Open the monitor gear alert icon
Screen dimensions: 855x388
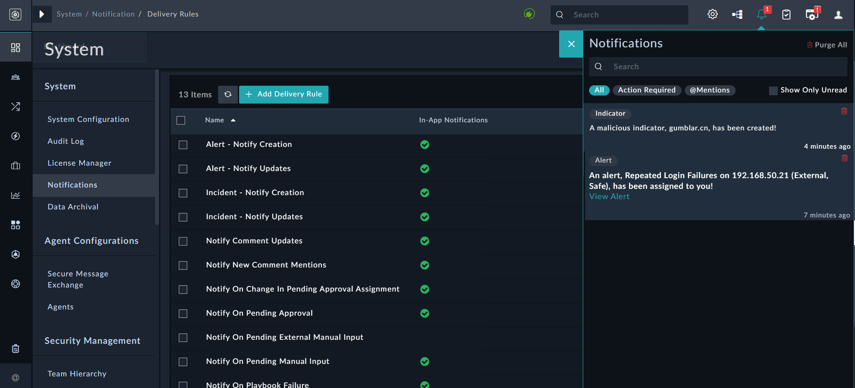pos(812,14)
